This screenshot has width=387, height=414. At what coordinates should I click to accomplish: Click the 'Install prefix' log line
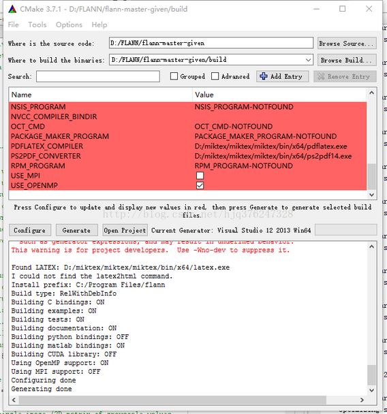[x=88, y=285]
